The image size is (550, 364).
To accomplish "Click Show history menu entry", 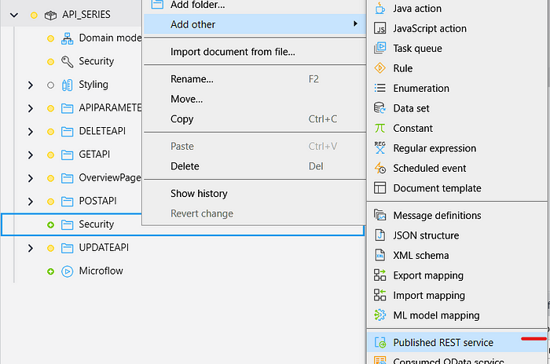I will coord(199,194).
